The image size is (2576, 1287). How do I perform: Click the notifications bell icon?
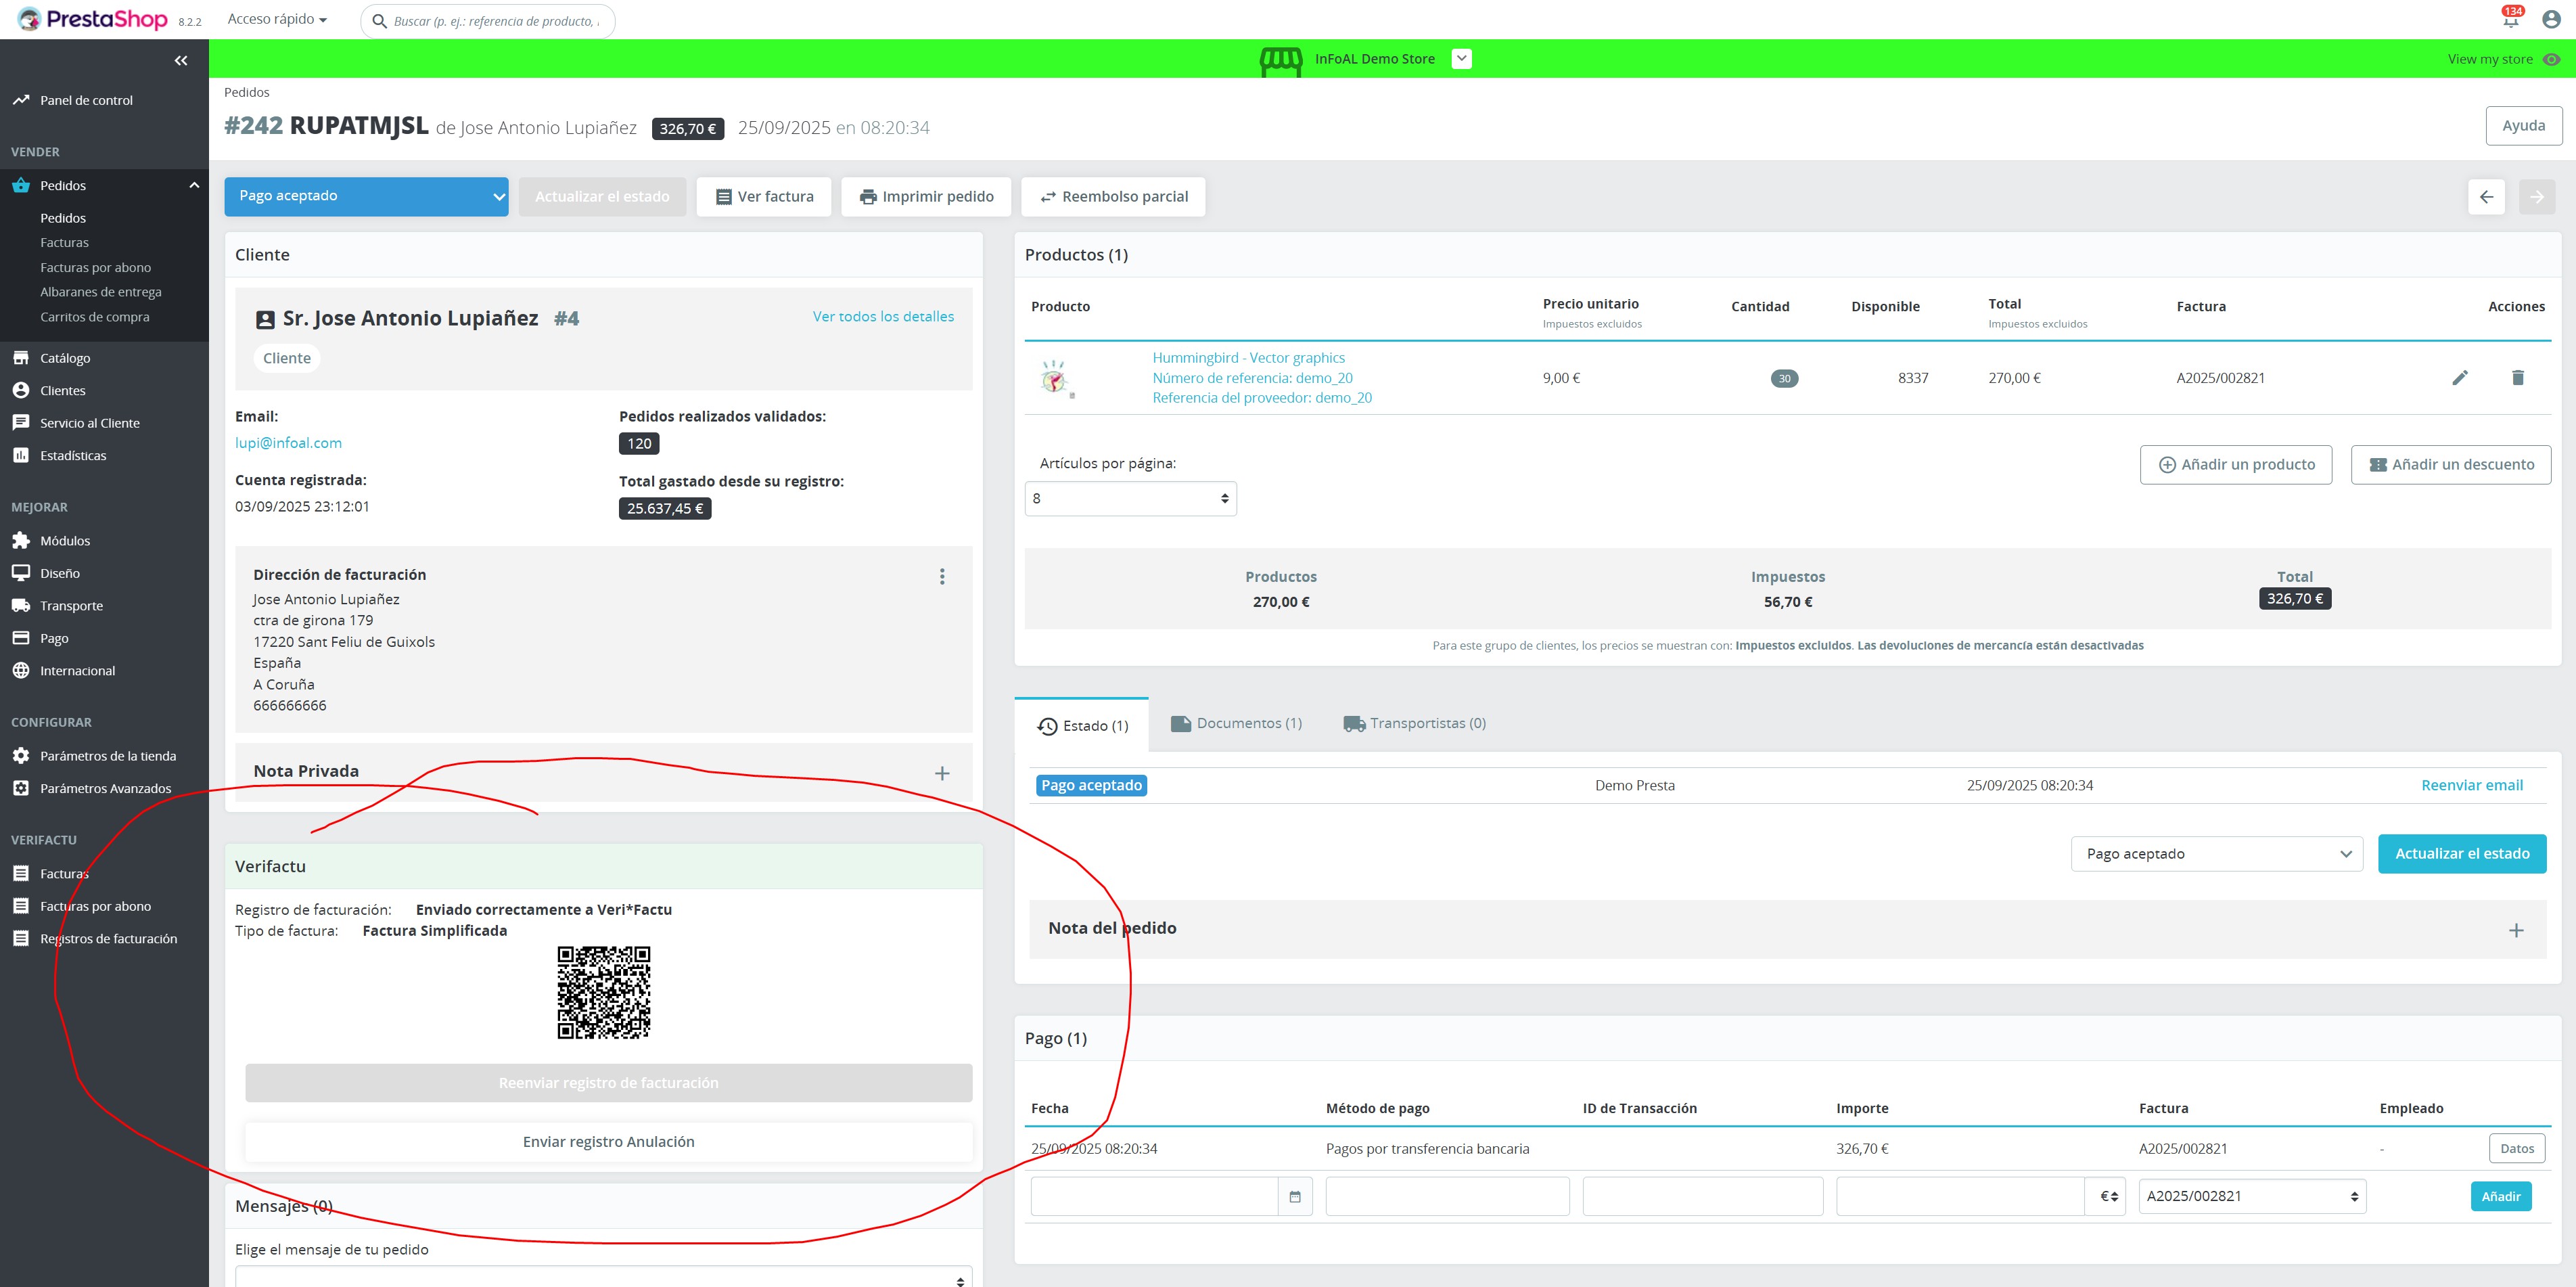(2510, 20)
